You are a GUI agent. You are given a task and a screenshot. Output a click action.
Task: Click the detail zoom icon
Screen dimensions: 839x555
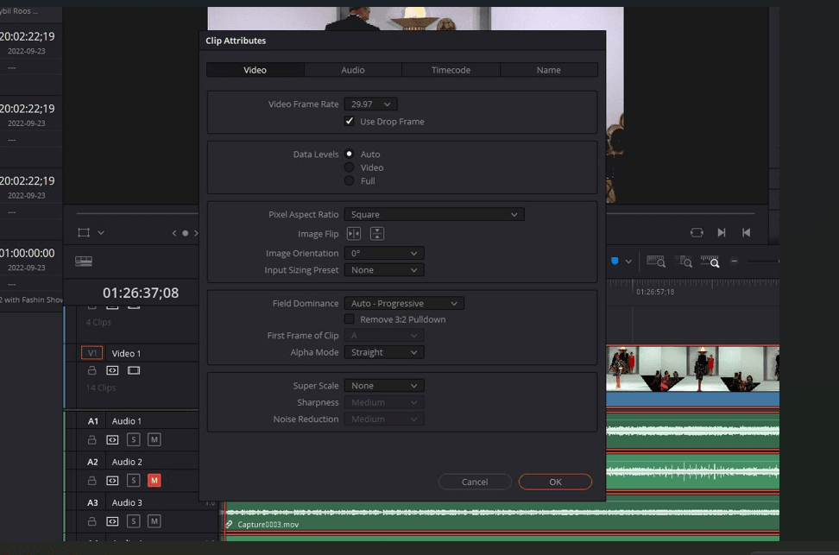tap(683, 261)
